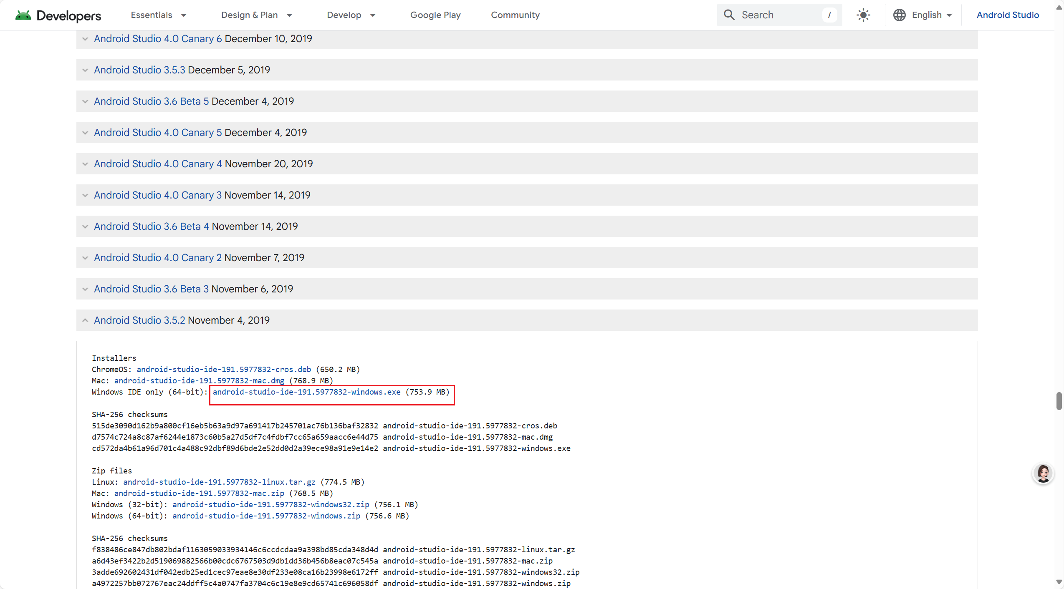The height and width of the screenshot is (589, 1064).
Task: Open Android Studio 3.6 Beta 3 title link
Action: coord(151,289)
